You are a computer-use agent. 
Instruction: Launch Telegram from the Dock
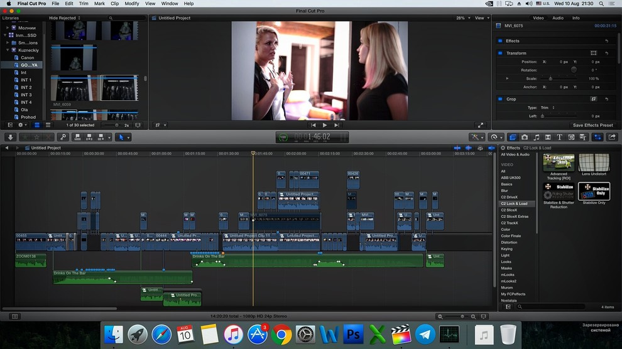pyautogui.click(x=425, y=335)
